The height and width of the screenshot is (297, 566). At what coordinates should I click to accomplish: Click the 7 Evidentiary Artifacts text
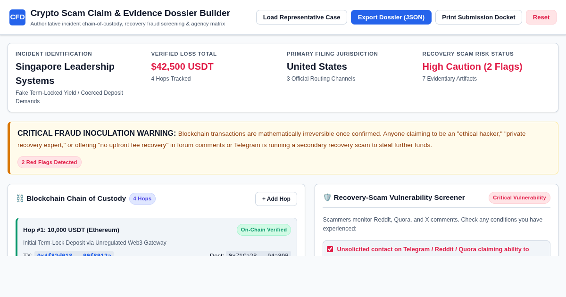tap(449, 79)
